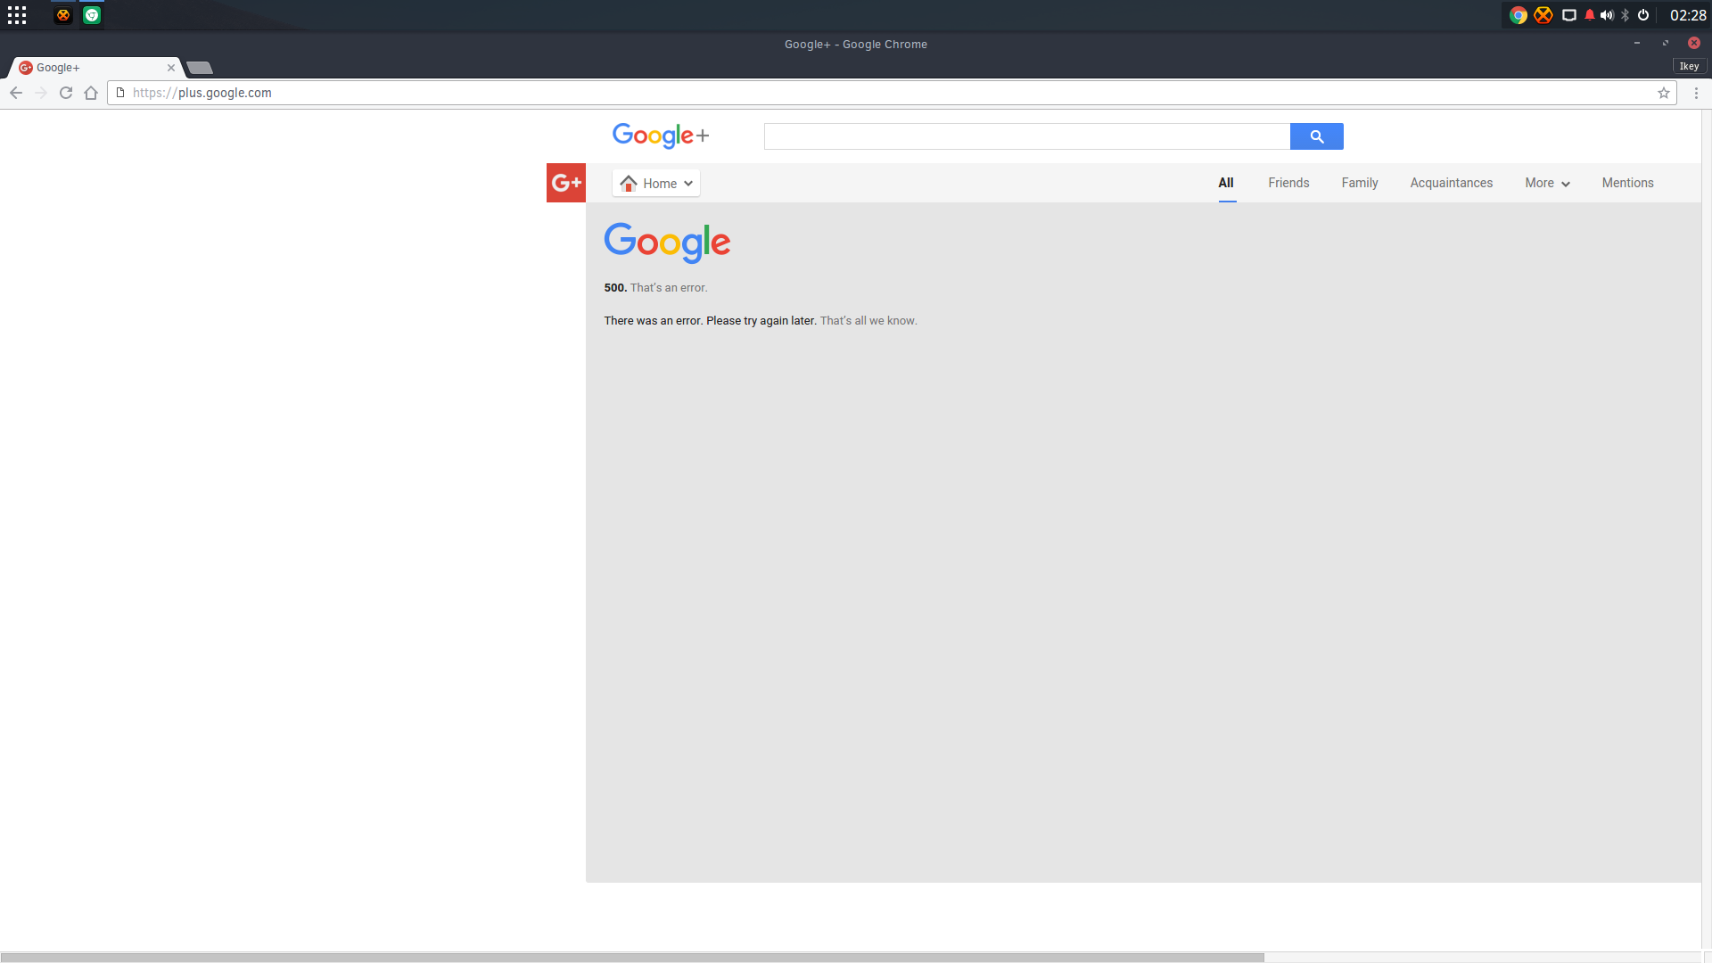Click the '500. That's an error.' text

[655, 288]
